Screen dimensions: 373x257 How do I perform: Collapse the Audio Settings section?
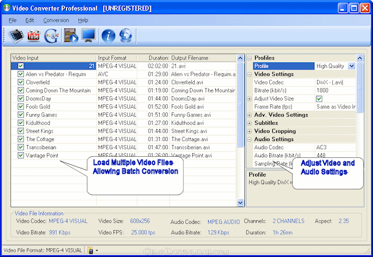[x=249, y=139]
